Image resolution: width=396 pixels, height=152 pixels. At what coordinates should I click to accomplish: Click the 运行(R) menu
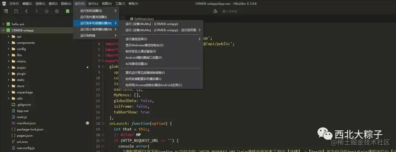click(80, 4)
